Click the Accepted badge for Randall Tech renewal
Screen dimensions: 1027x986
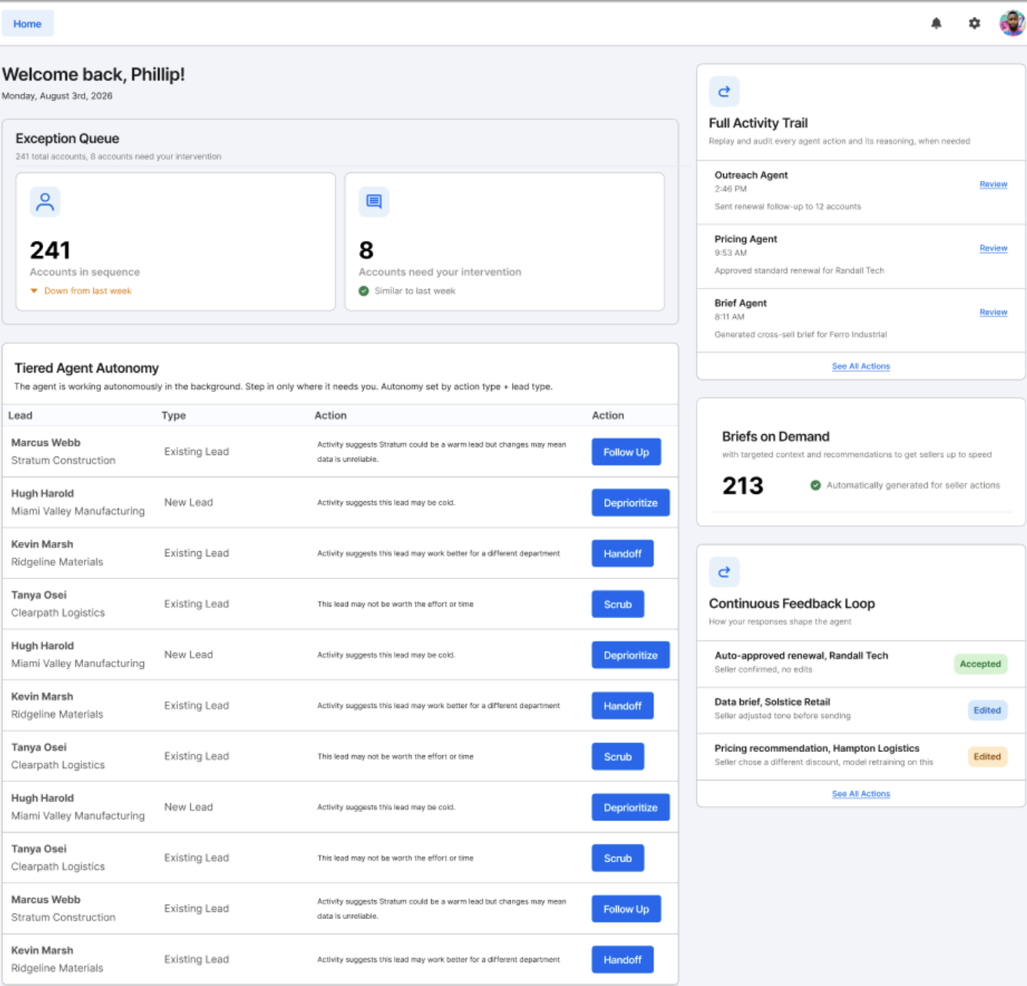click(x=980, y=664)
